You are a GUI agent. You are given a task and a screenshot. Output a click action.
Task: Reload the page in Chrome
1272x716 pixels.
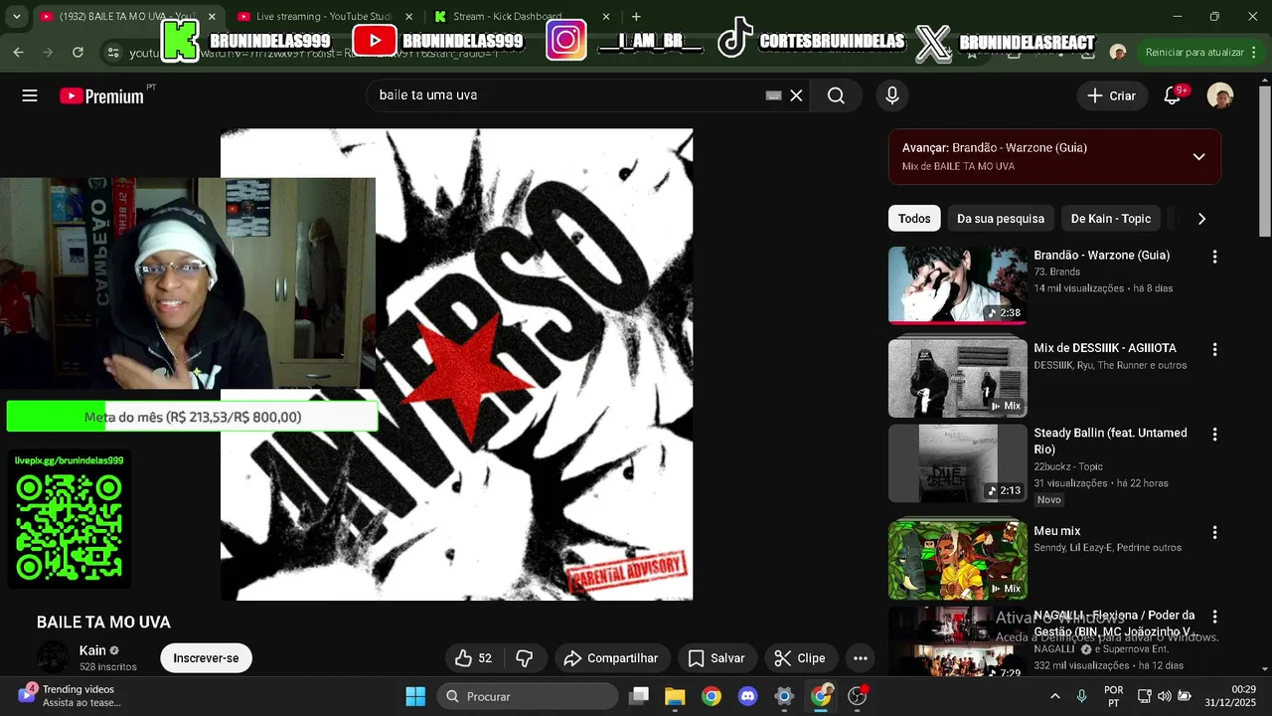pyautogui.click(x=78, y=52)
